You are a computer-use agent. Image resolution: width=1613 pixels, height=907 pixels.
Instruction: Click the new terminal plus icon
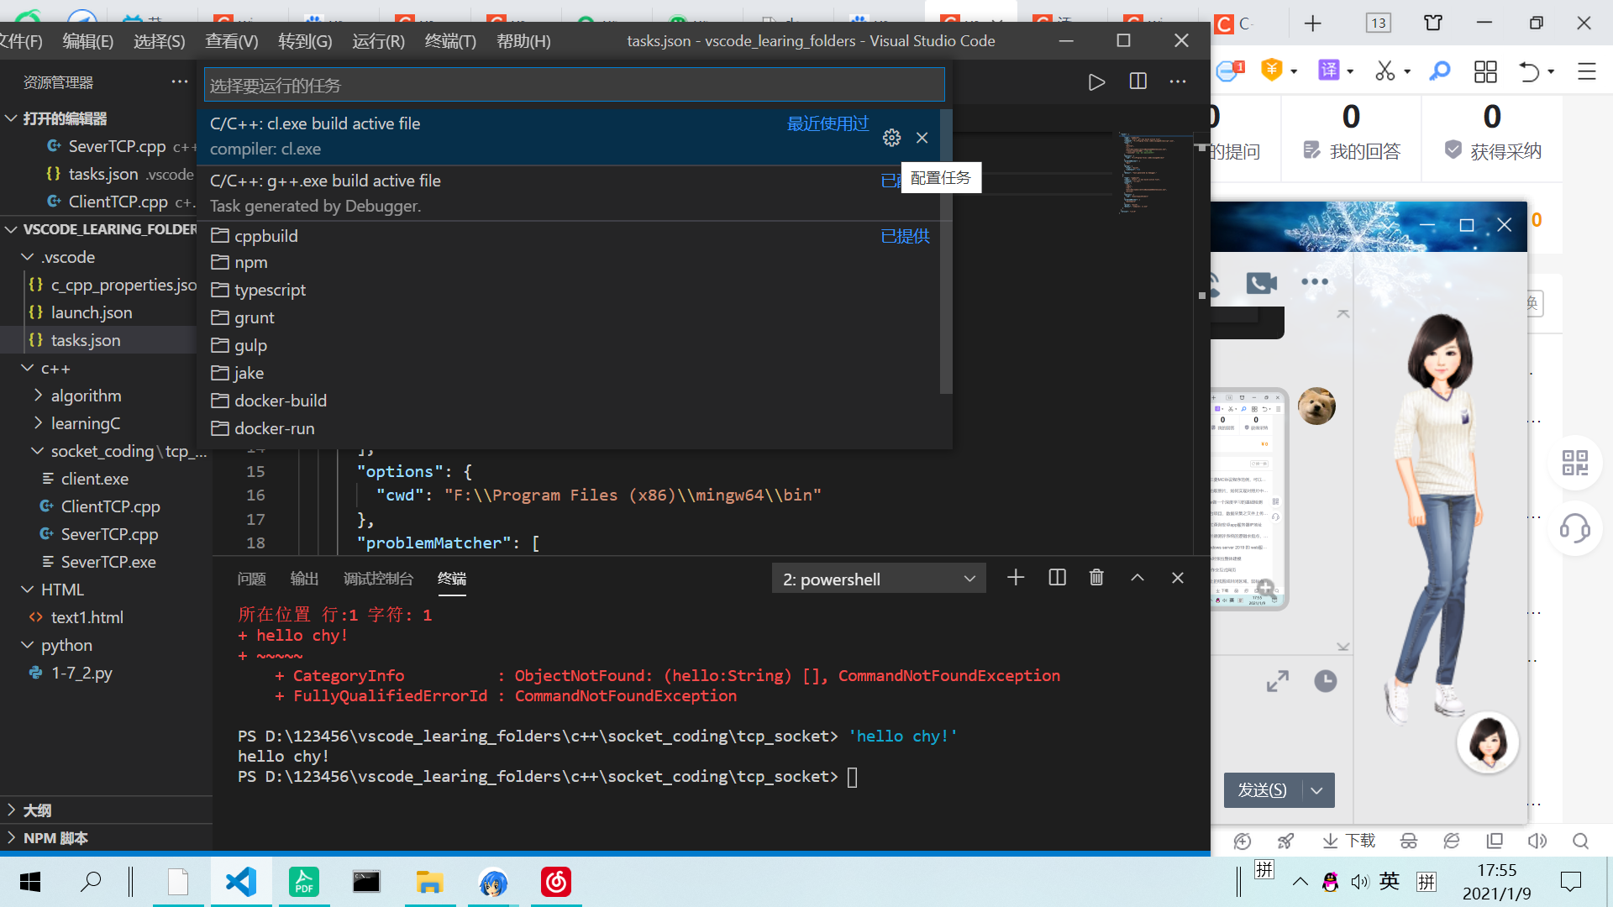1016,578
